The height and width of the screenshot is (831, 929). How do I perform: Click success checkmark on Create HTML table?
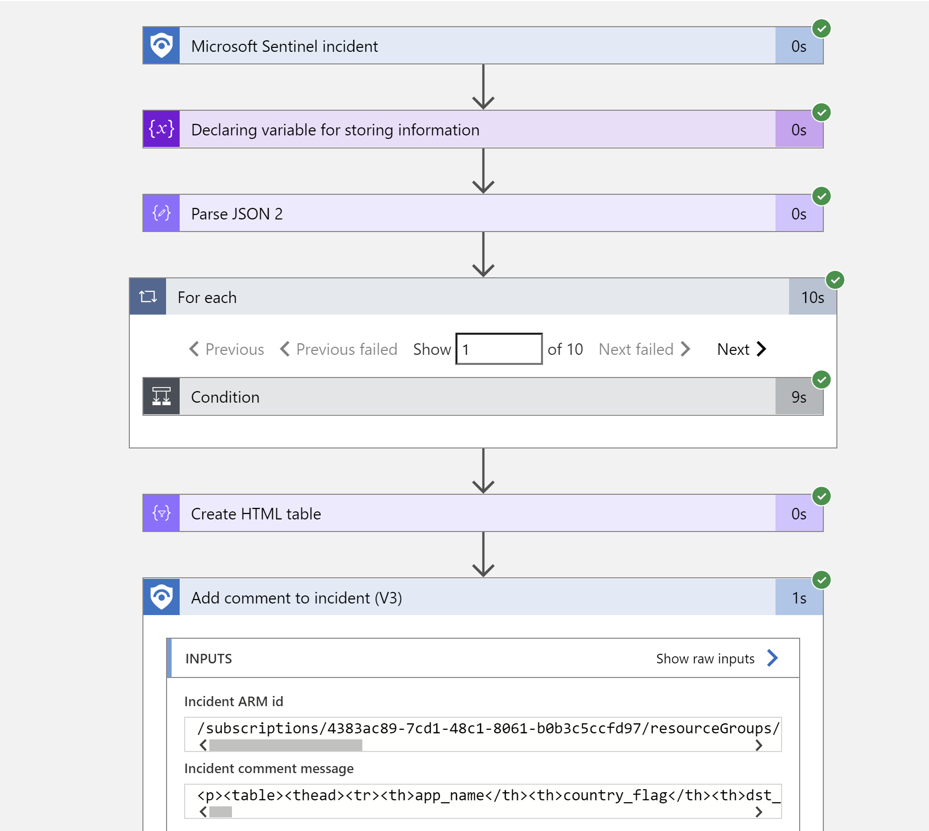click(x=822, y=496)
